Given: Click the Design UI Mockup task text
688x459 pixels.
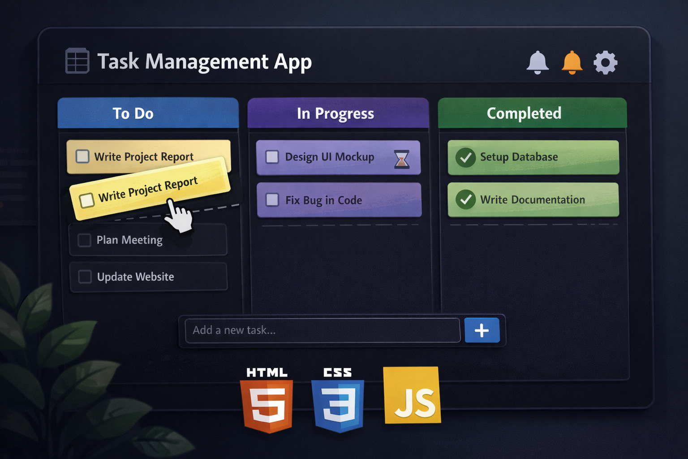Looking at the screenshot, I should (330, 157).
